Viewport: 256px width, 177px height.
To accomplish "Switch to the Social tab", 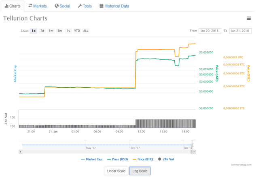I will pos(63,6).
